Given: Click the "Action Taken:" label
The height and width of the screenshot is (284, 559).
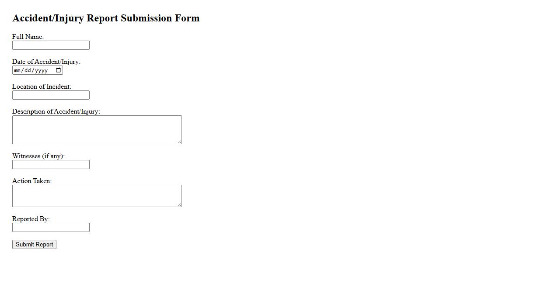Looking at the screenshot, I should [x=32, y=181].
